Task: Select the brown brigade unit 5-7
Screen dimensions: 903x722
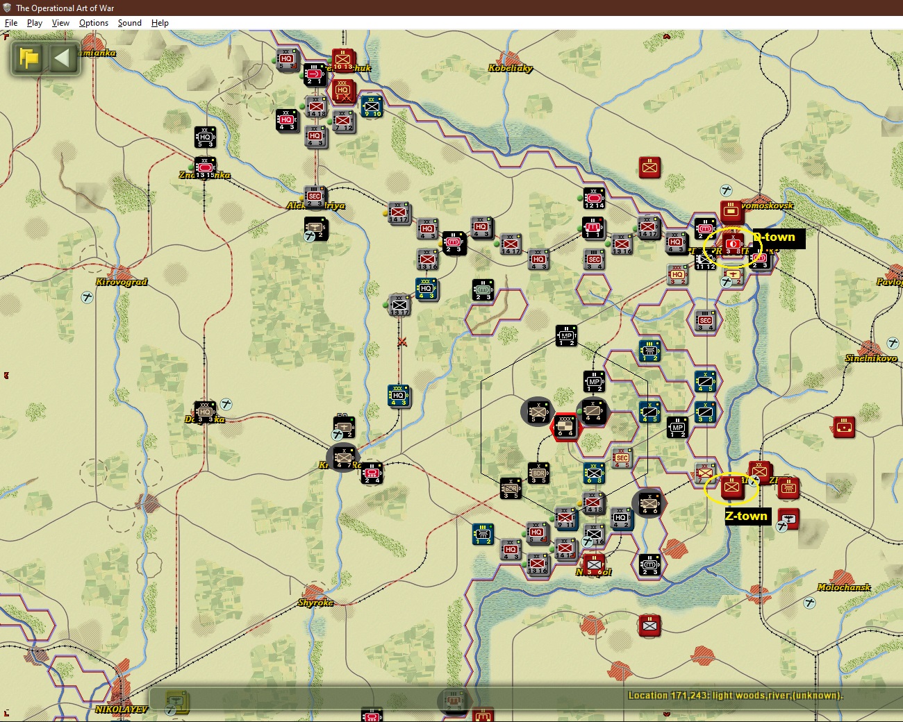Action: point(538,412)
